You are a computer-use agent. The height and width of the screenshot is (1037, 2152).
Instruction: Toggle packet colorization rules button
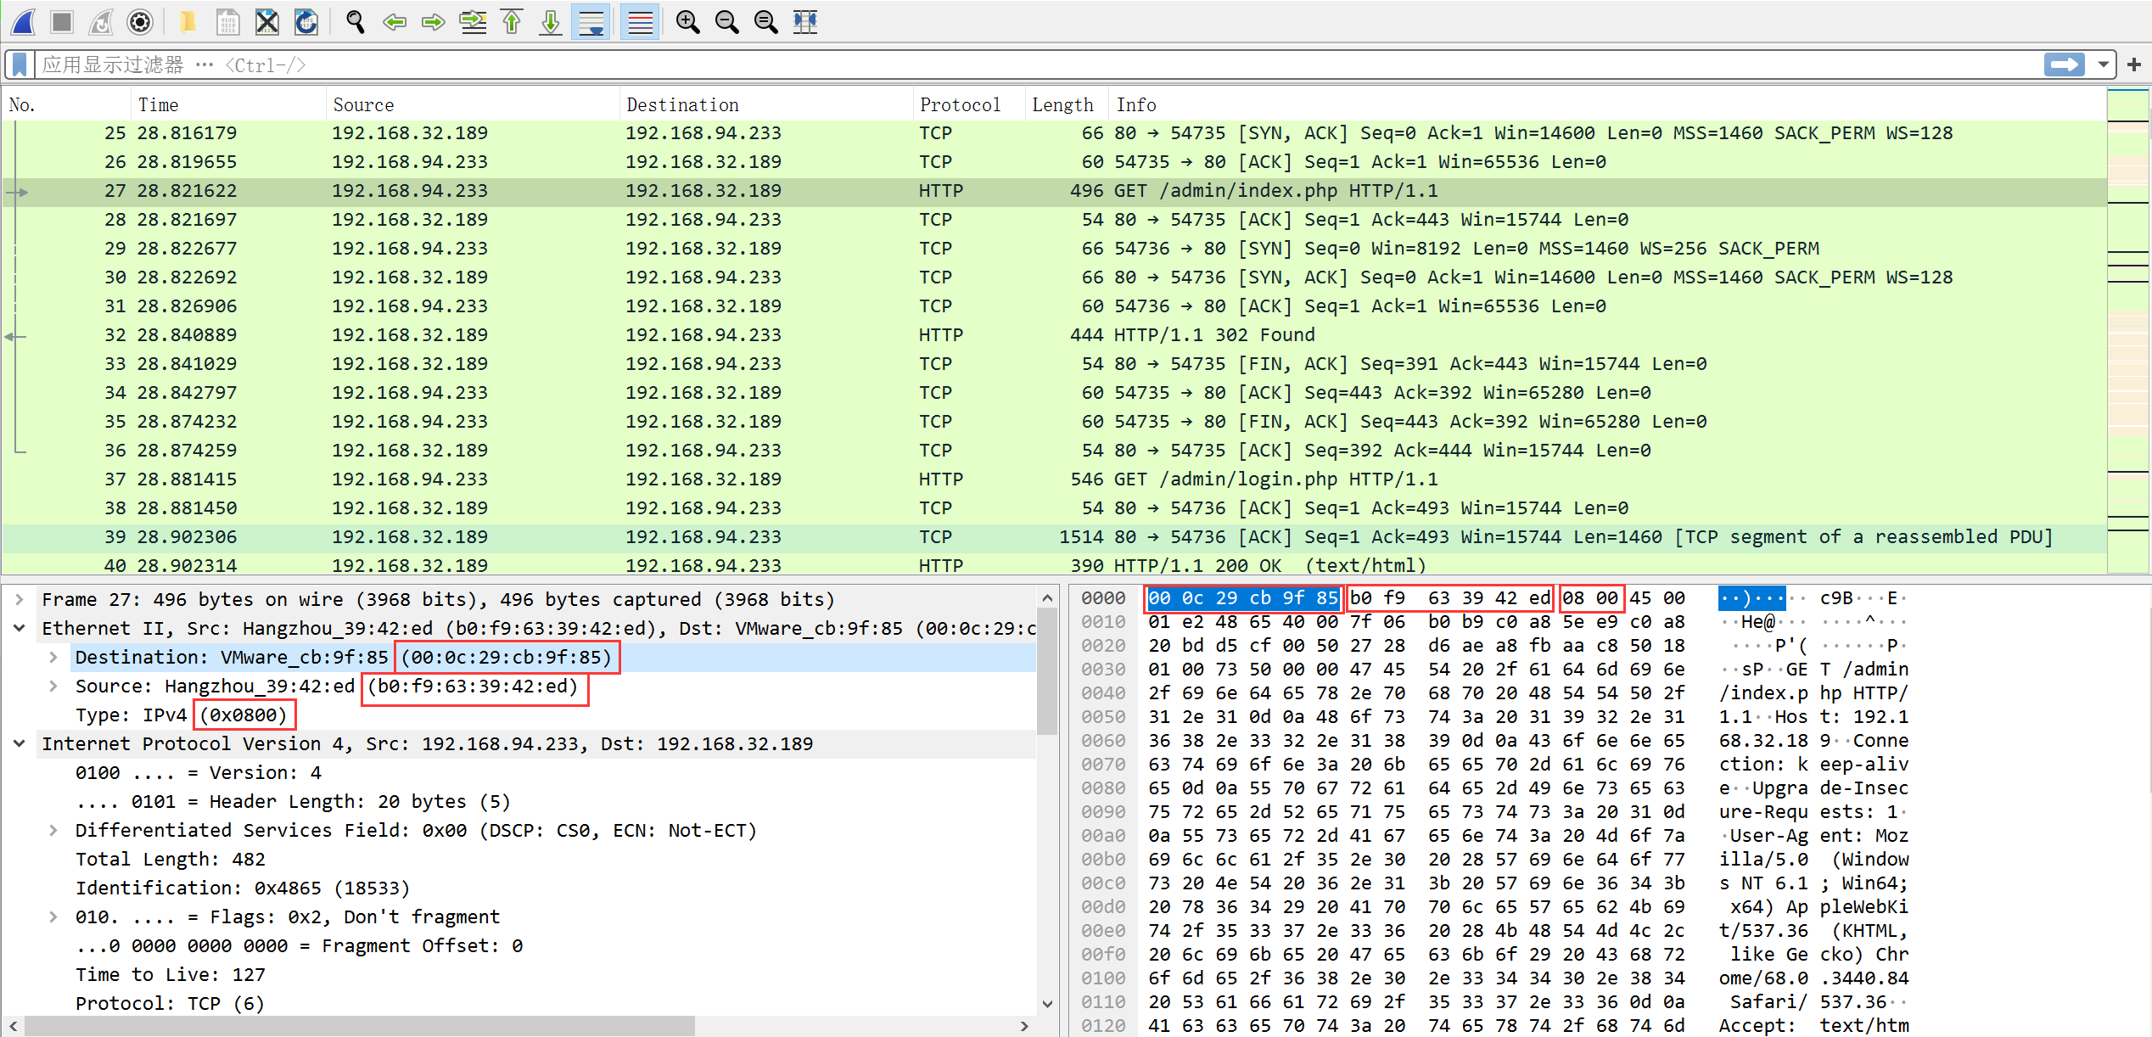(640, 21)
